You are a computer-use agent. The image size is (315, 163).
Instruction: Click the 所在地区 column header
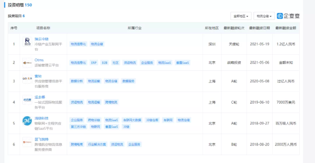pos(212,28)
